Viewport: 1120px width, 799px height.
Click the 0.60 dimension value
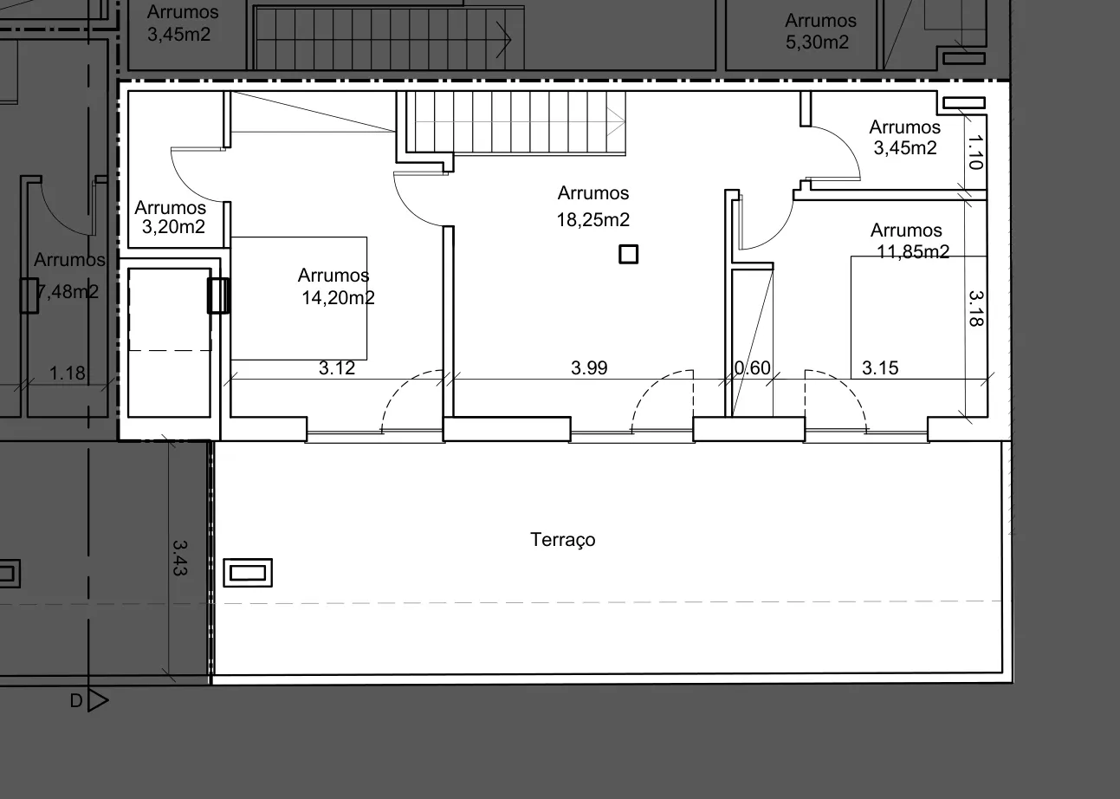coord(752,368)
